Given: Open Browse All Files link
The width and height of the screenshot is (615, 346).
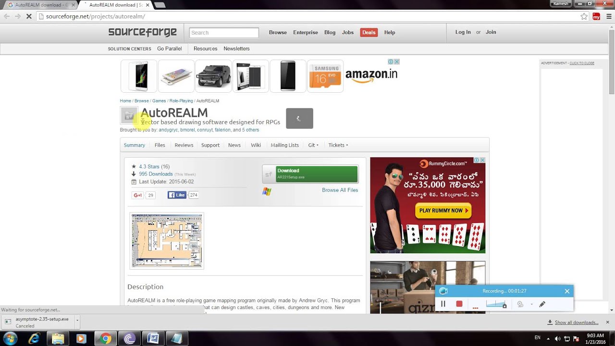Looking at the screenshot, I should pos(340,190).
